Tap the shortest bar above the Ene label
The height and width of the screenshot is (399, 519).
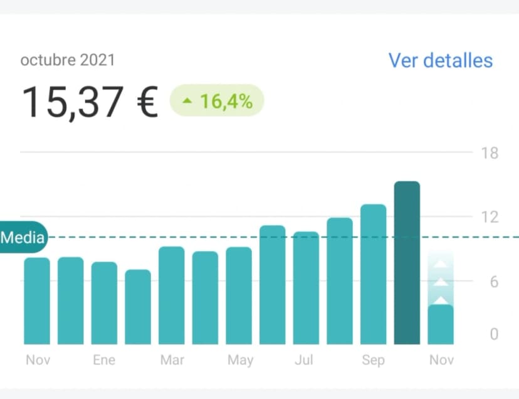137,307
